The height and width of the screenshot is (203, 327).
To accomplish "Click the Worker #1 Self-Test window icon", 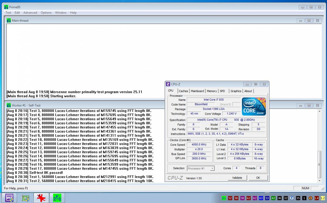I will pyautogui.click(x=9, y=105).
